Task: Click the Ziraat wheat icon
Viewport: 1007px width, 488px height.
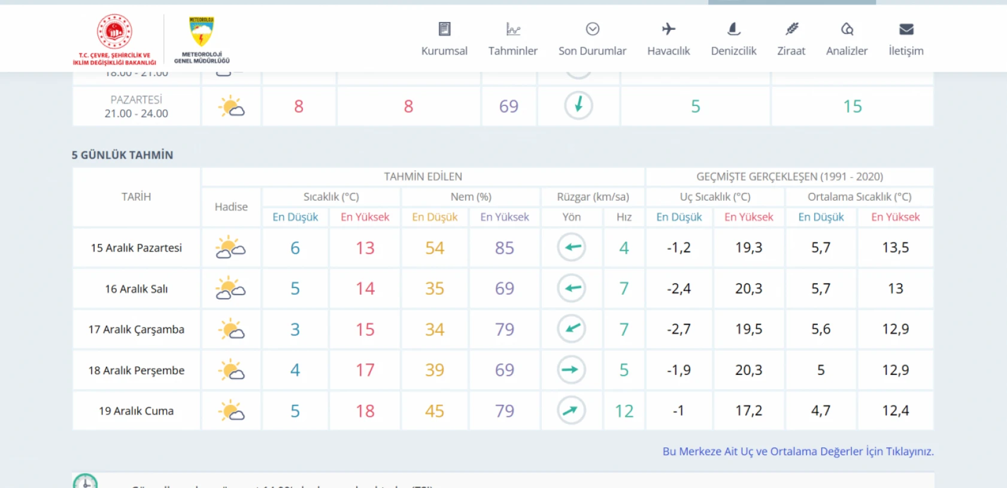Action: tap(791, 29)
